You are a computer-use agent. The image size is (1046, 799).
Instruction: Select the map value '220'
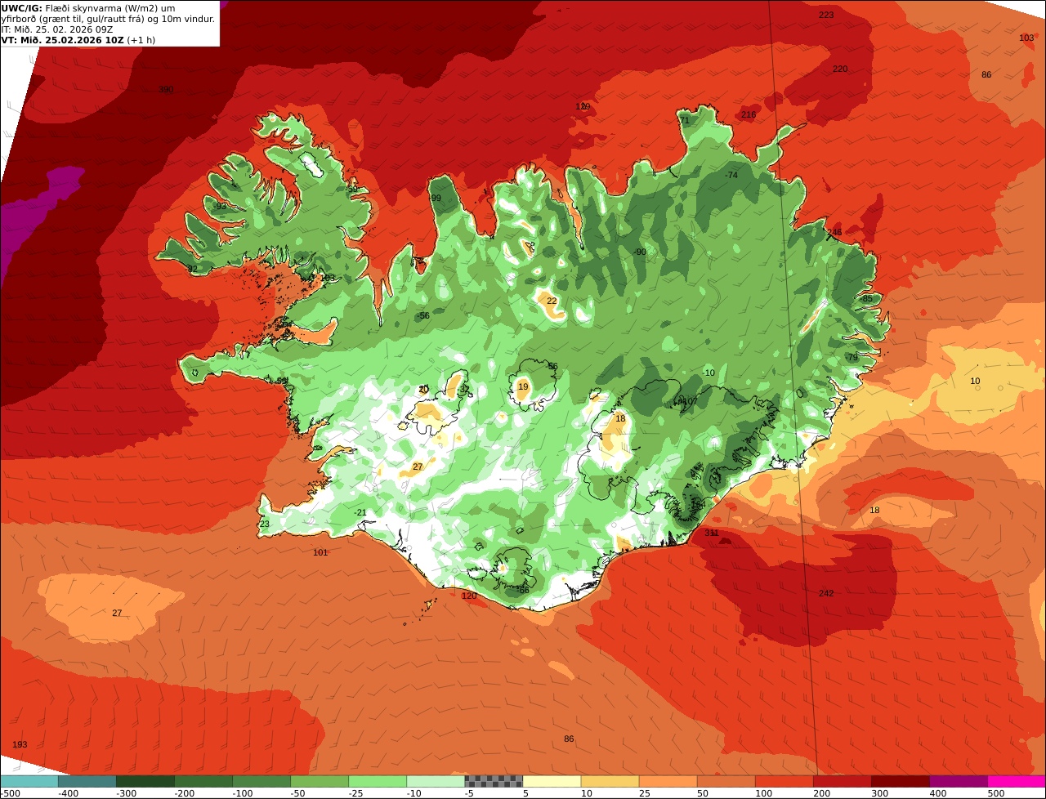pyautogui.click(x=840, y=69)
